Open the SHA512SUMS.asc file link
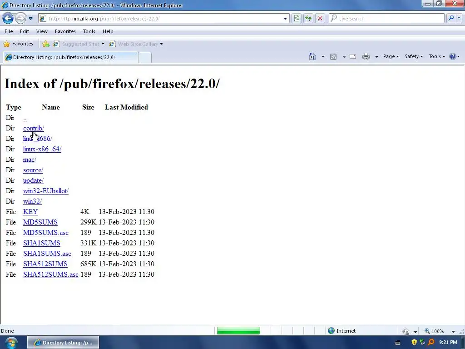Viewport: 465px width, 349px height. [x=51, y=274]
